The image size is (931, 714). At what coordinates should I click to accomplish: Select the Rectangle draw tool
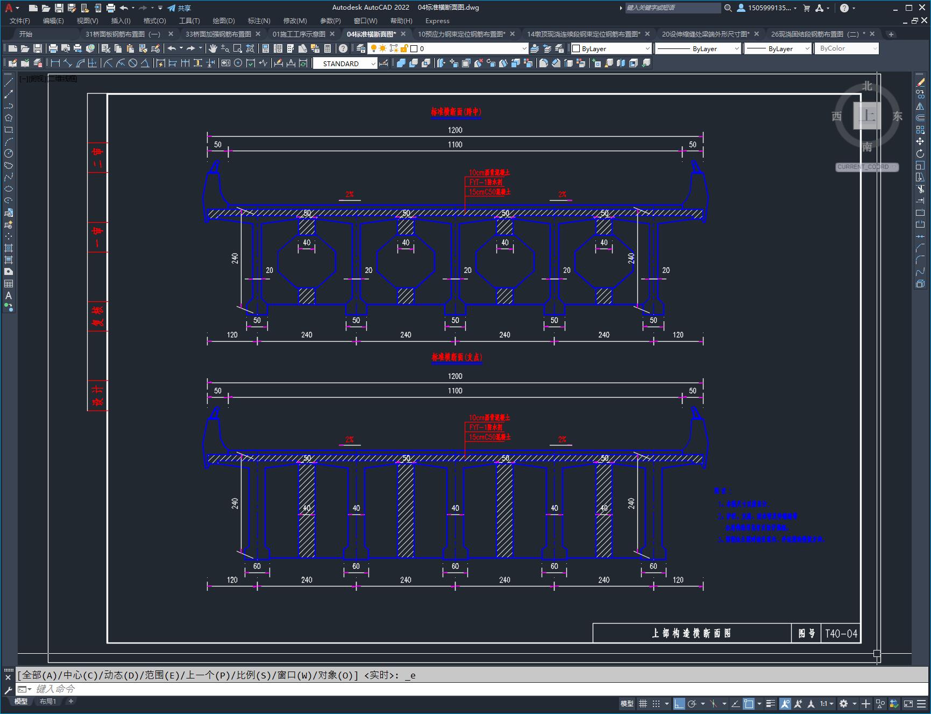tap(9, 130)
